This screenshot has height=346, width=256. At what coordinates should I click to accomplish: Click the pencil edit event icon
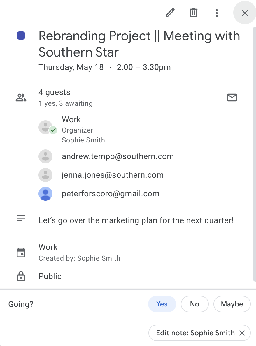[x=170, y=13]
